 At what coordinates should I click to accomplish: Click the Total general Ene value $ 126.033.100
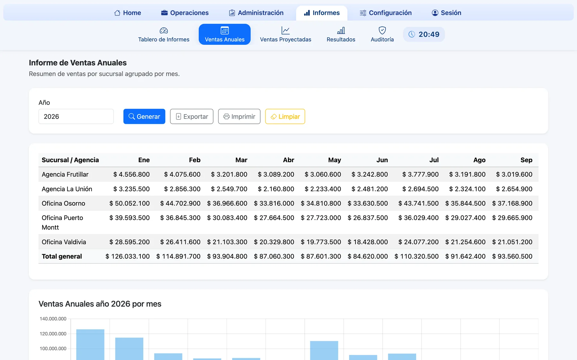[128, 256]
